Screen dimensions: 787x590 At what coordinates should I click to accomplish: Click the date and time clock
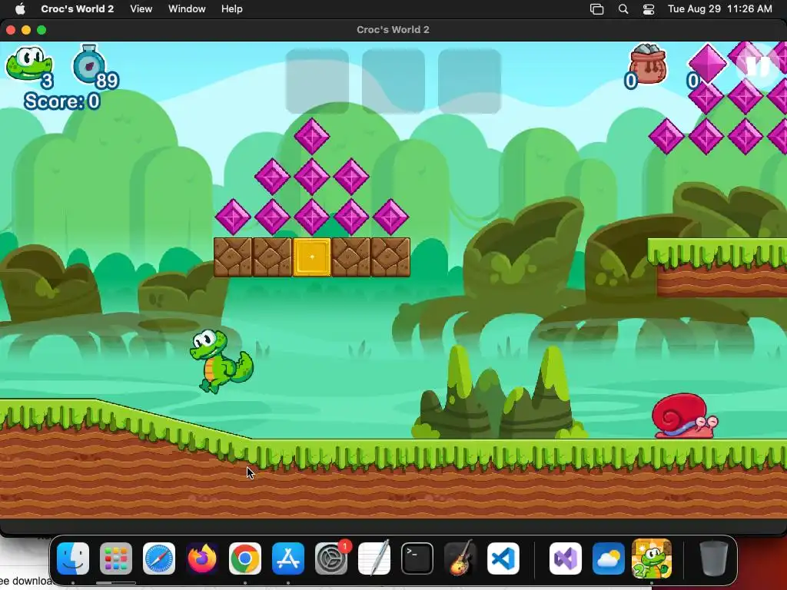pyautogui.click(x=719, y=8)
